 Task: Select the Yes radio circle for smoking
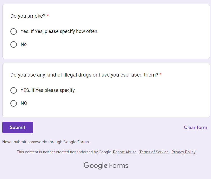point(13,32)
